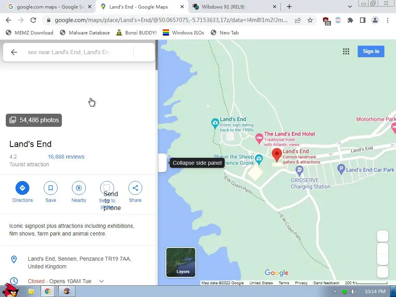Image resolution: width=396 pixels, height=297 pixels.
Task: Open Malware Database bookmark
Action: click(85, 32)
